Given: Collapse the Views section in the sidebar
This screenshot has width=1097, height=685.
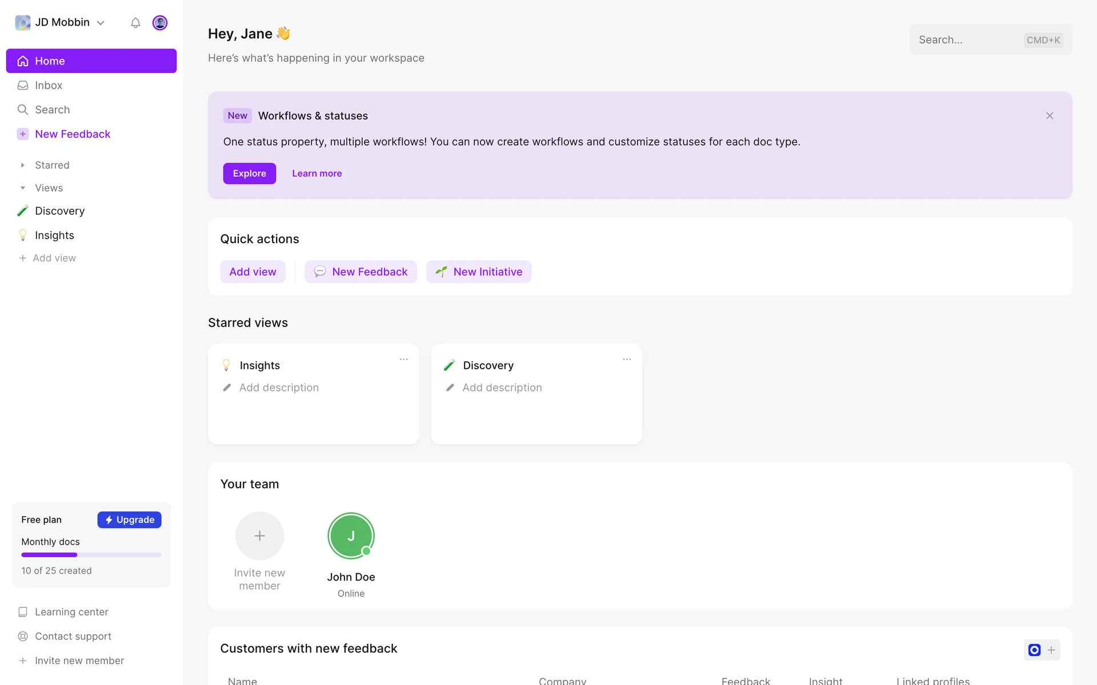Looking at the screenshot, I should click(23, 188).
